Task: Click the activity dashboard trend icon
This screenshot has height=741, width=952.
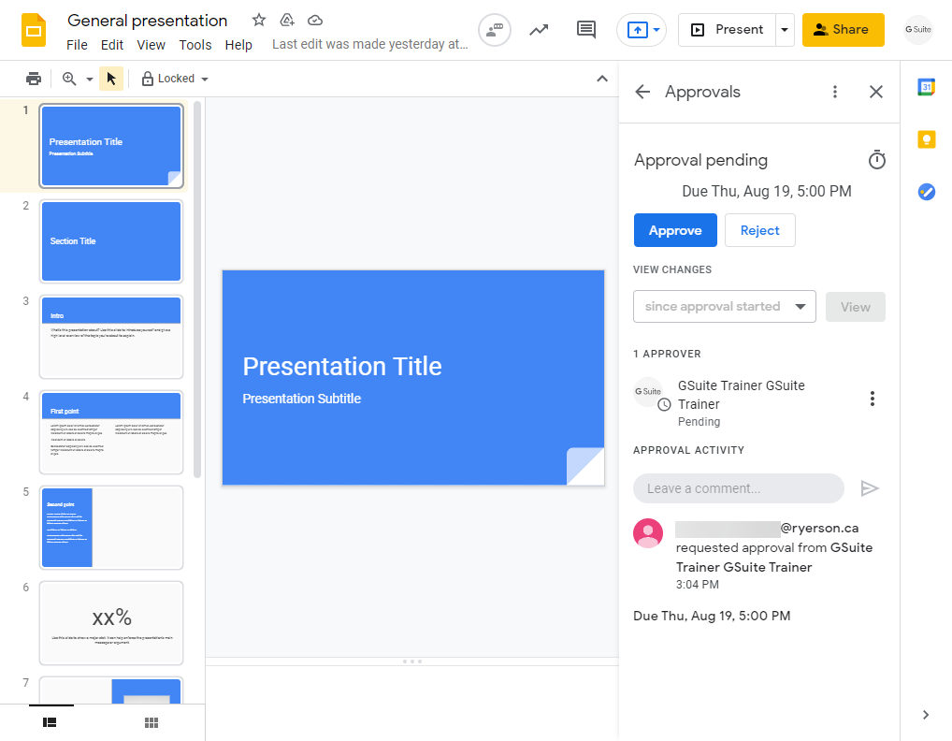Action: pyautogui.click(x=539, y=30)
